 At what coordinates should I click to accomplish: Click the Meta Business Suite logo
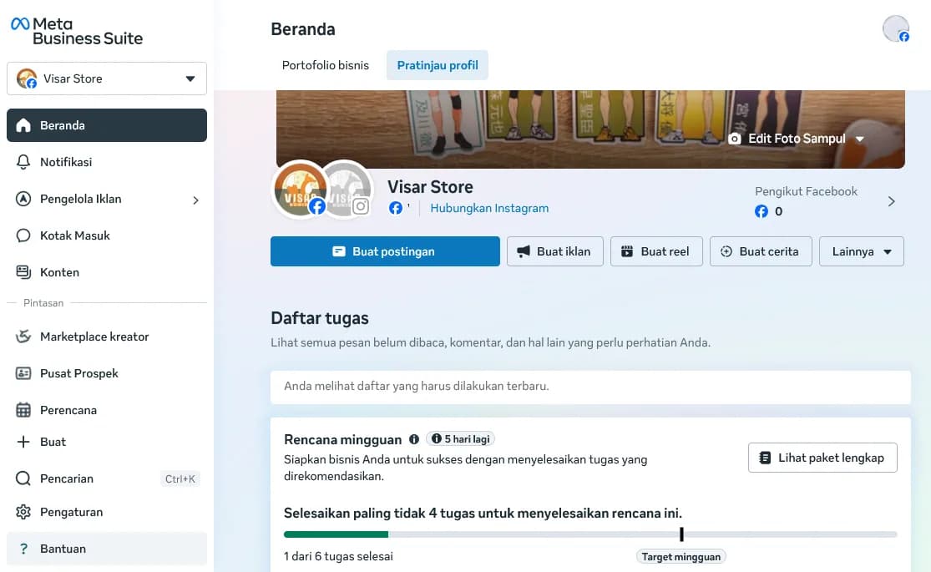click(77, 32)
